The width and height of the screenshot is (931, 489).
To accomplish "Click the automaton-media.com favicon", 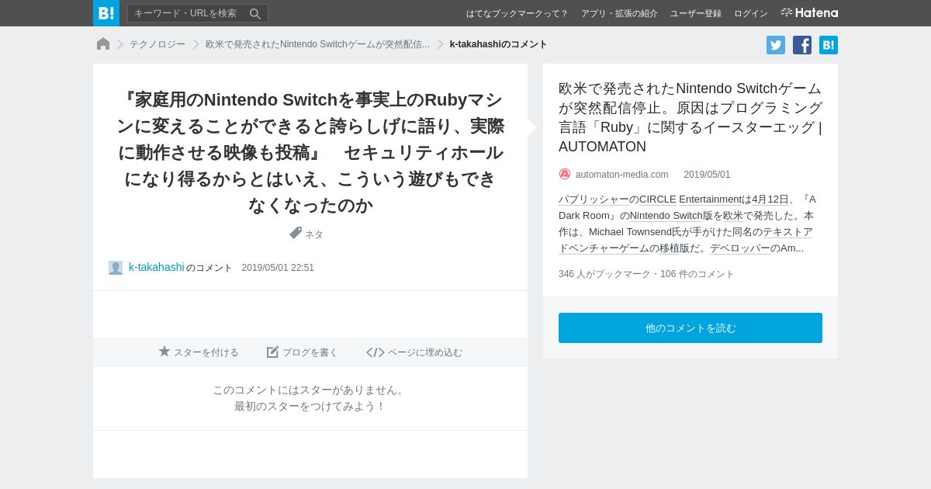I will 565,174.
